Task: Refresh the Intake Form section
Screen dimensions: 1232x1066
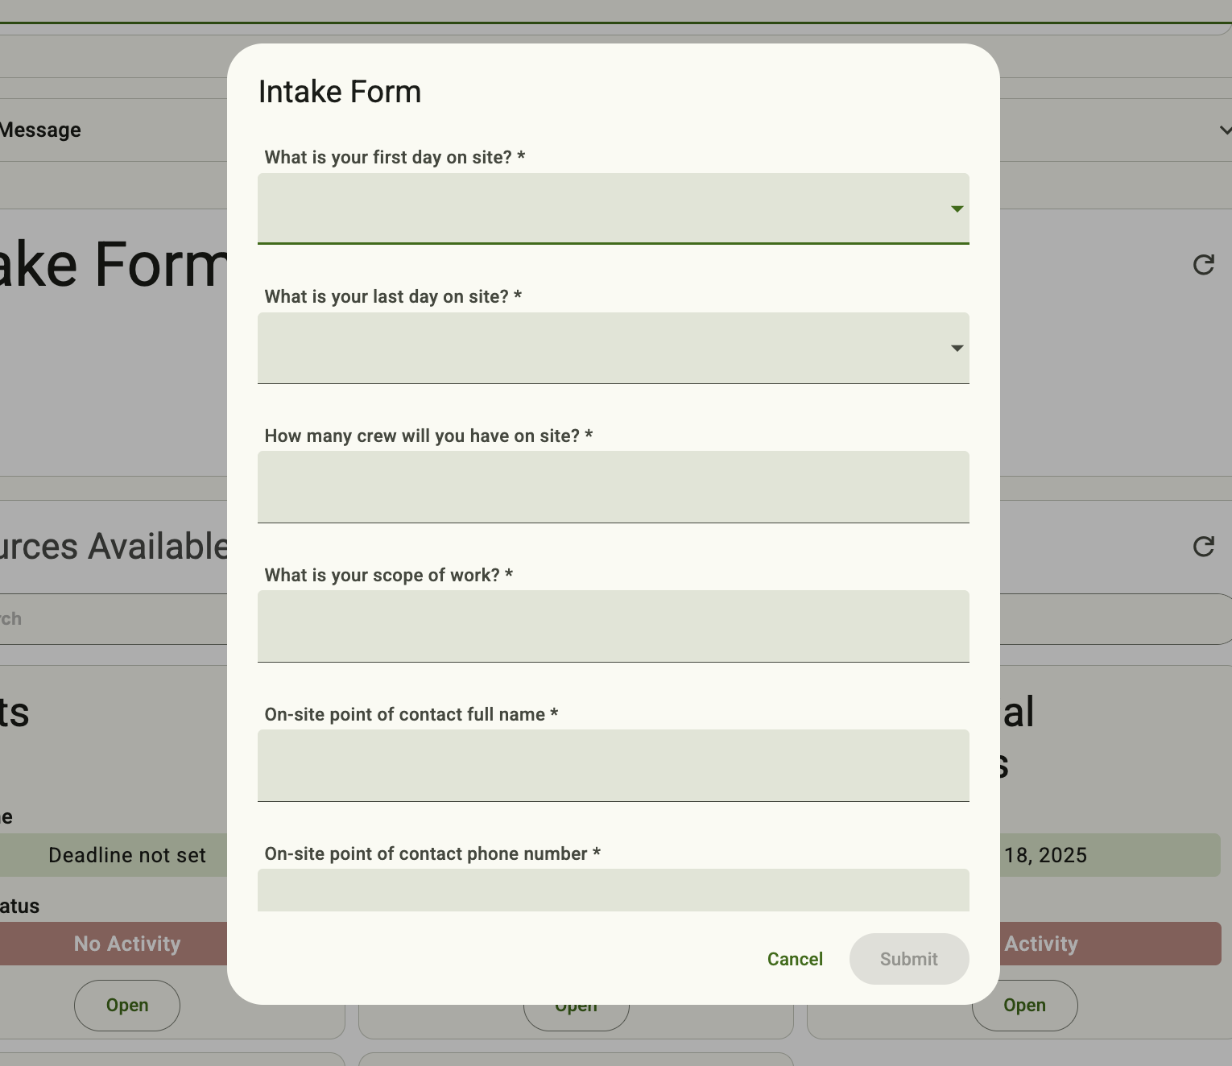Action: (1203, 264)
